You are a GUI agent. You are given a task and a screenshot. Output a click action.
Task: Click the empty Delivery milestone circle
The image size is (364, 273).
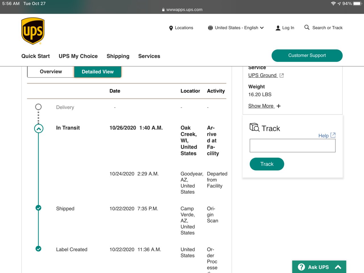[x=38, y=107]
